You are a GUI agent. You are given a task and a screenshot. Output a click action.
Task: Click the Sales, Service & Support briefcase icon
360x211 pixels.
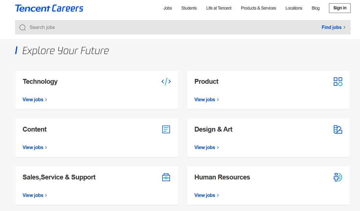click(x=166, y=177)
